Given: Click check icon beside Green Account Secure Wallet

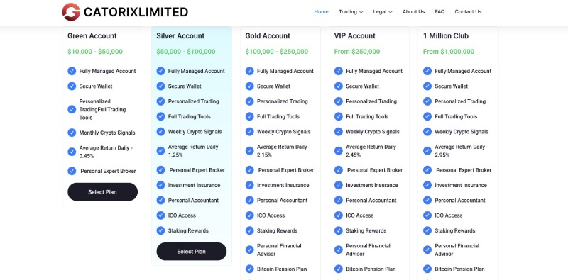Looking at the screenshot, I should [x=72, y=86].
